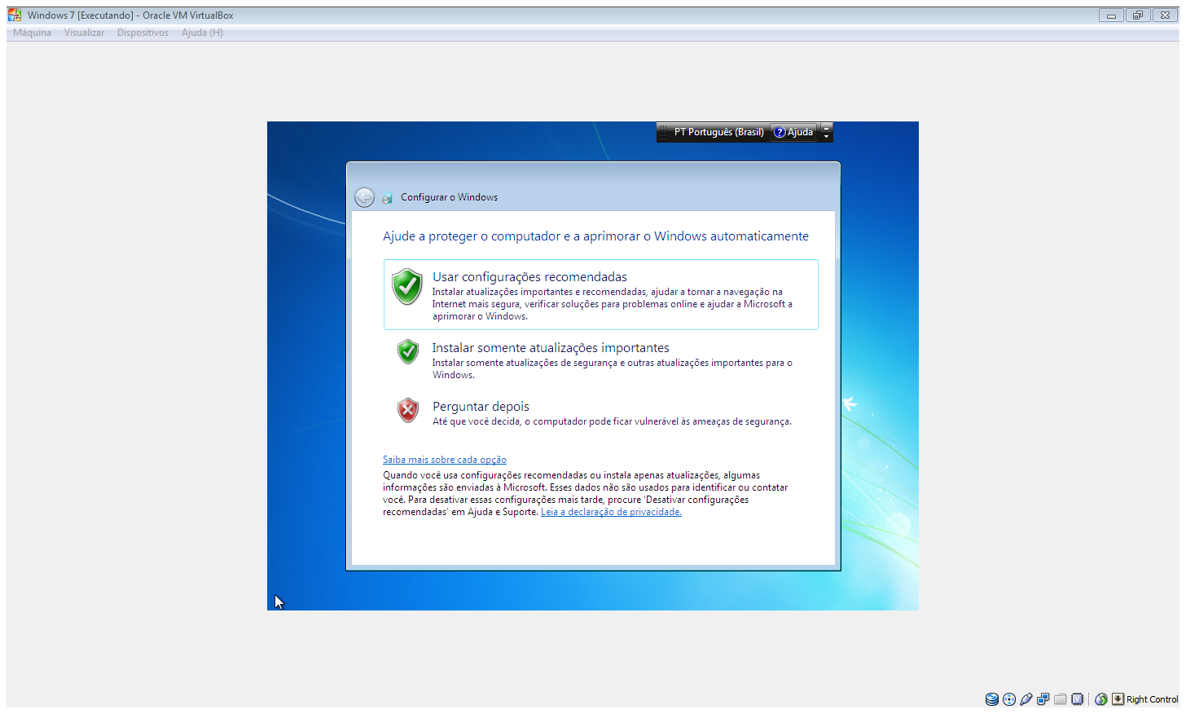Click the USB devices status icon

coord(1026,699)
